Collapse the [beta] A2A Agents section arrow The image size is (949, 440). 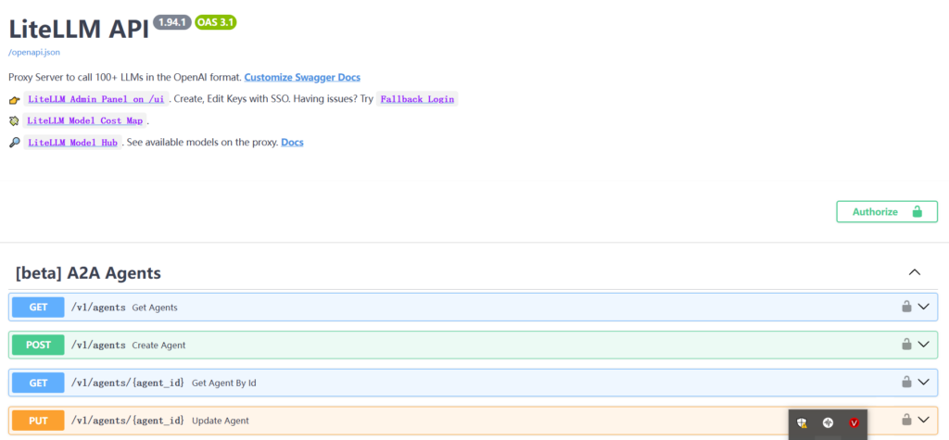tap(915, 273)
